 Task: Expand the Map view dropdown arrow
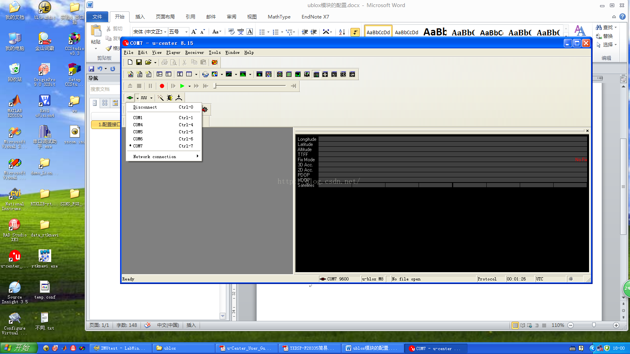pos(222,74)
